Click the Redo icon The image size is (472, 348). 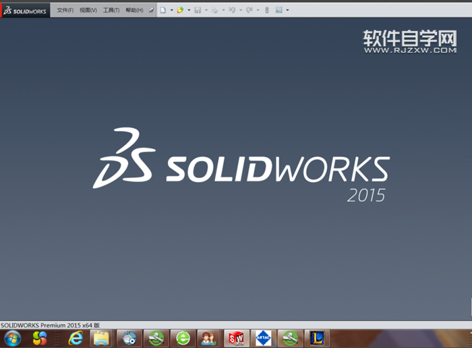click(x=249, y=10)
